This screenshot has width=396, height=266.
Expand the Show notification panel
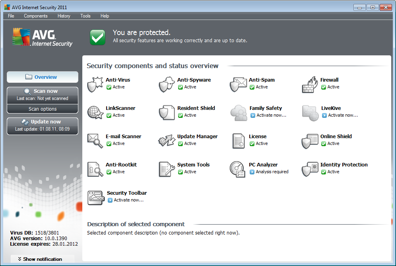coord(42,259)
